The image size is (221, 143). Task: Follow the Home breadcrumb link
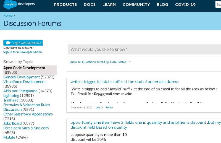pyautogui.click(x=8, y=15)
